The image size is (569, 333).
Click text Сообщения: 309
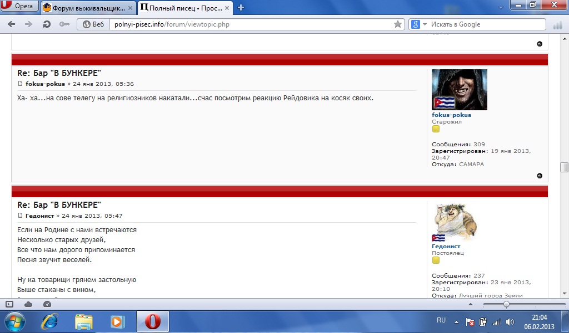458,145
